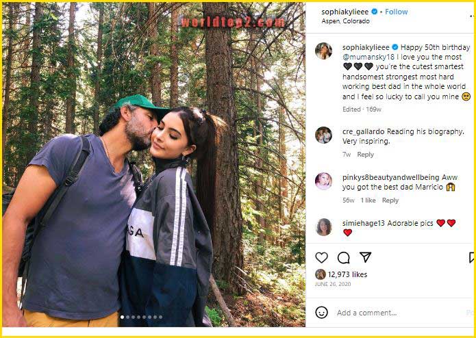Open the Aspen, Colorado location
Image resolution: width=476 pixels, height=338 pixels.
click(345, 21)
